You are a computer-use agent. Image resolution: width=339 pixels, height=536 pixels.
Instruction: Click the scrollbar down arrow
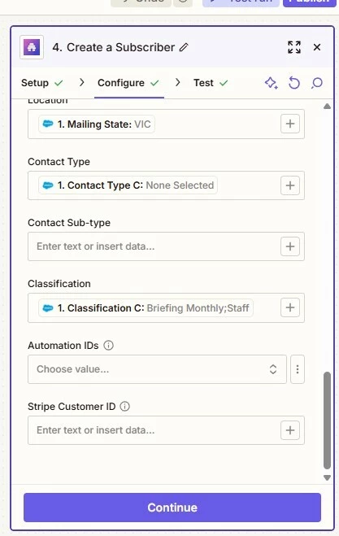[x=327, y=477]
